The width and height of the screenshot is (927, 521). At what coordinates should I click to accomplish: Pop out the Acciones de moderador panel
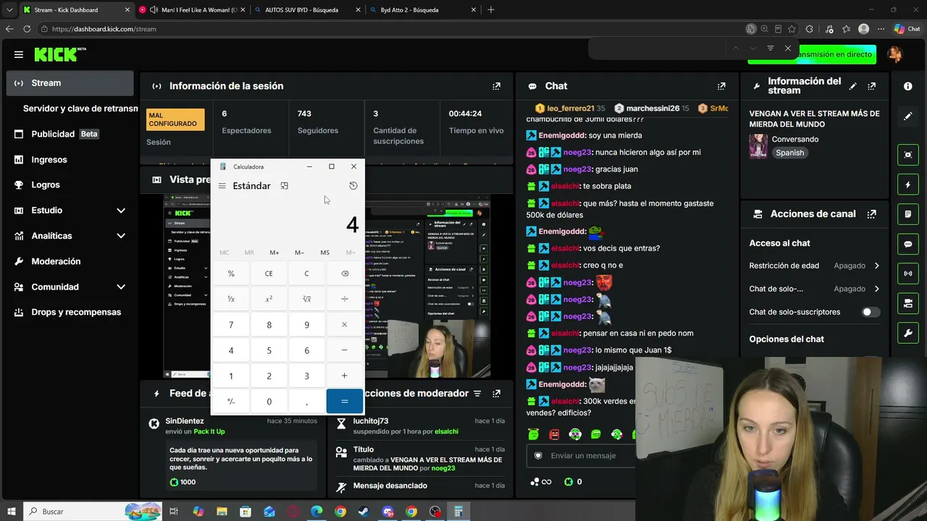pyautogui.click(x=496, y=394)
